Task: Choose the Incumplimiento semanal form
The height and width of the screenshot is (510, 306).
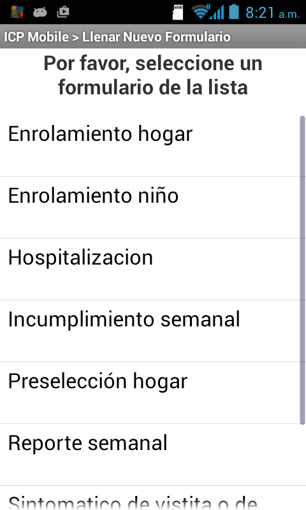Action: coord(153,331)
